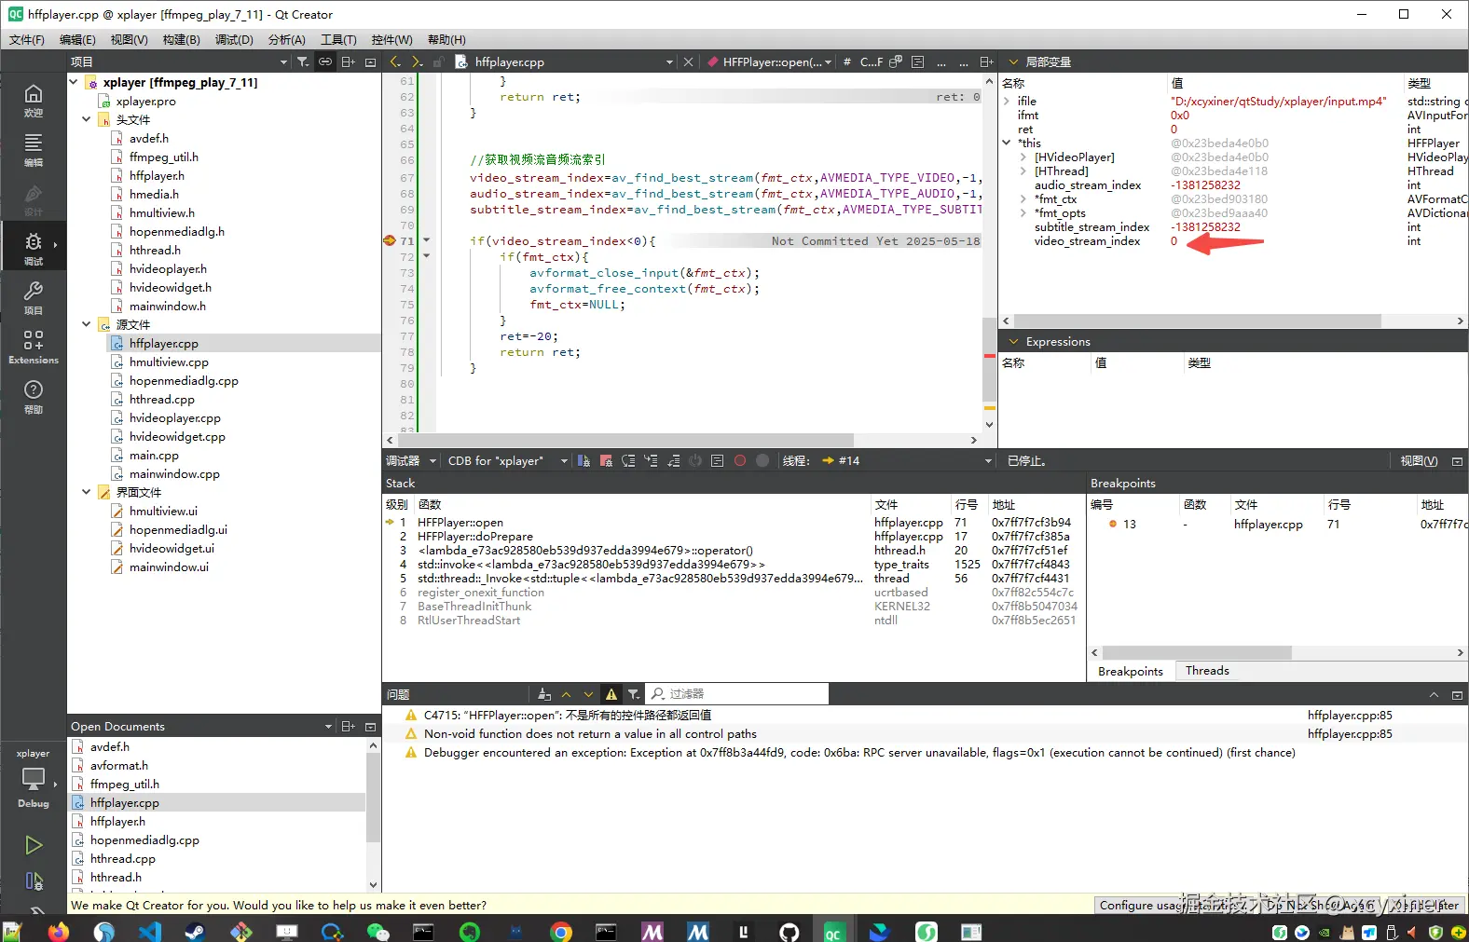Switch to the Threads tab

point(1207,671)
